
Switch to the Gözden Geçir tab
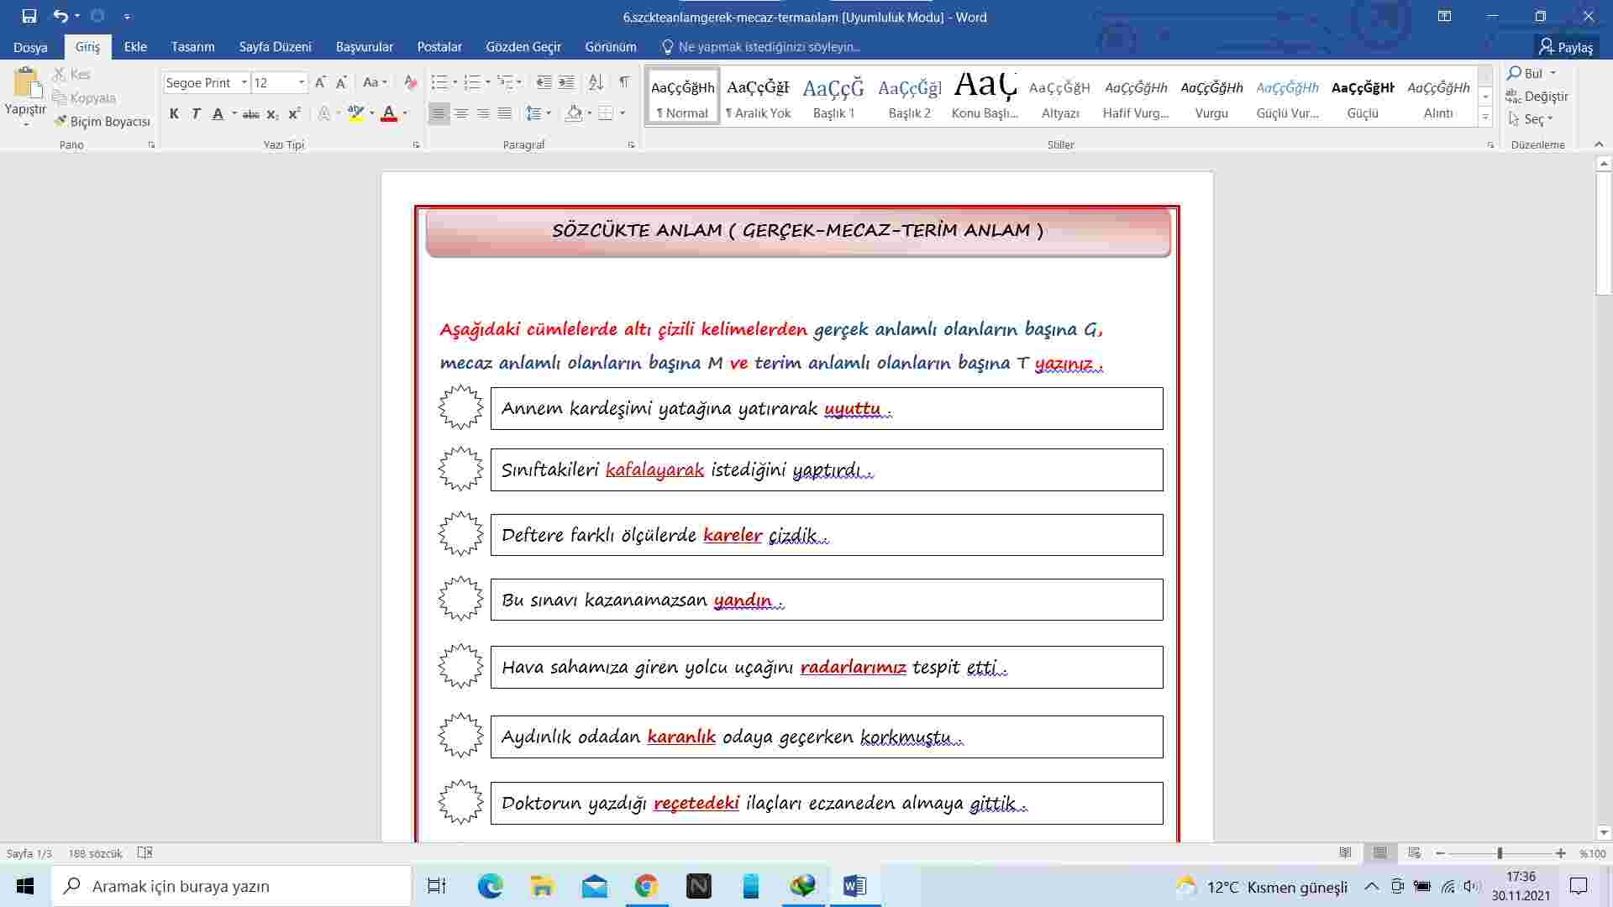[x=523, y=47]
